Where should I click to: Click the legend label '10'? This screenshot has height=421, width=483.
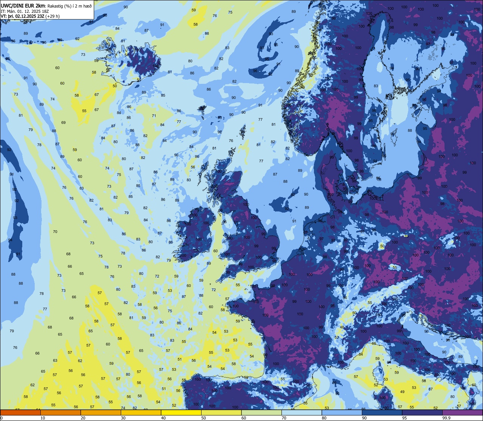tap(43, 418)
